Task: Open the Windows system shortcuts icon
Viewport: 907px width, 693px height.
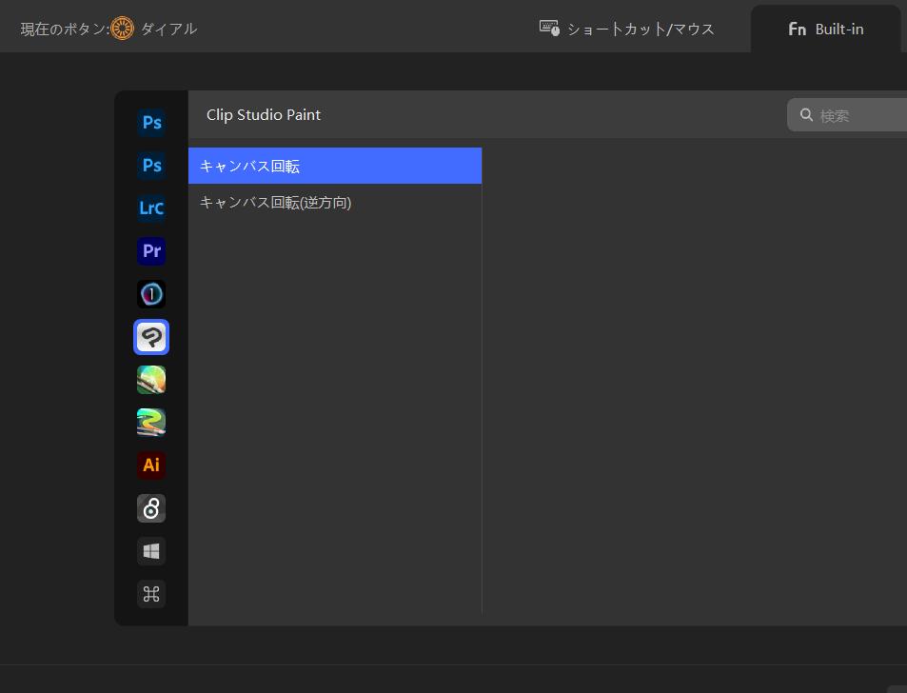Action: click(151, 551)
